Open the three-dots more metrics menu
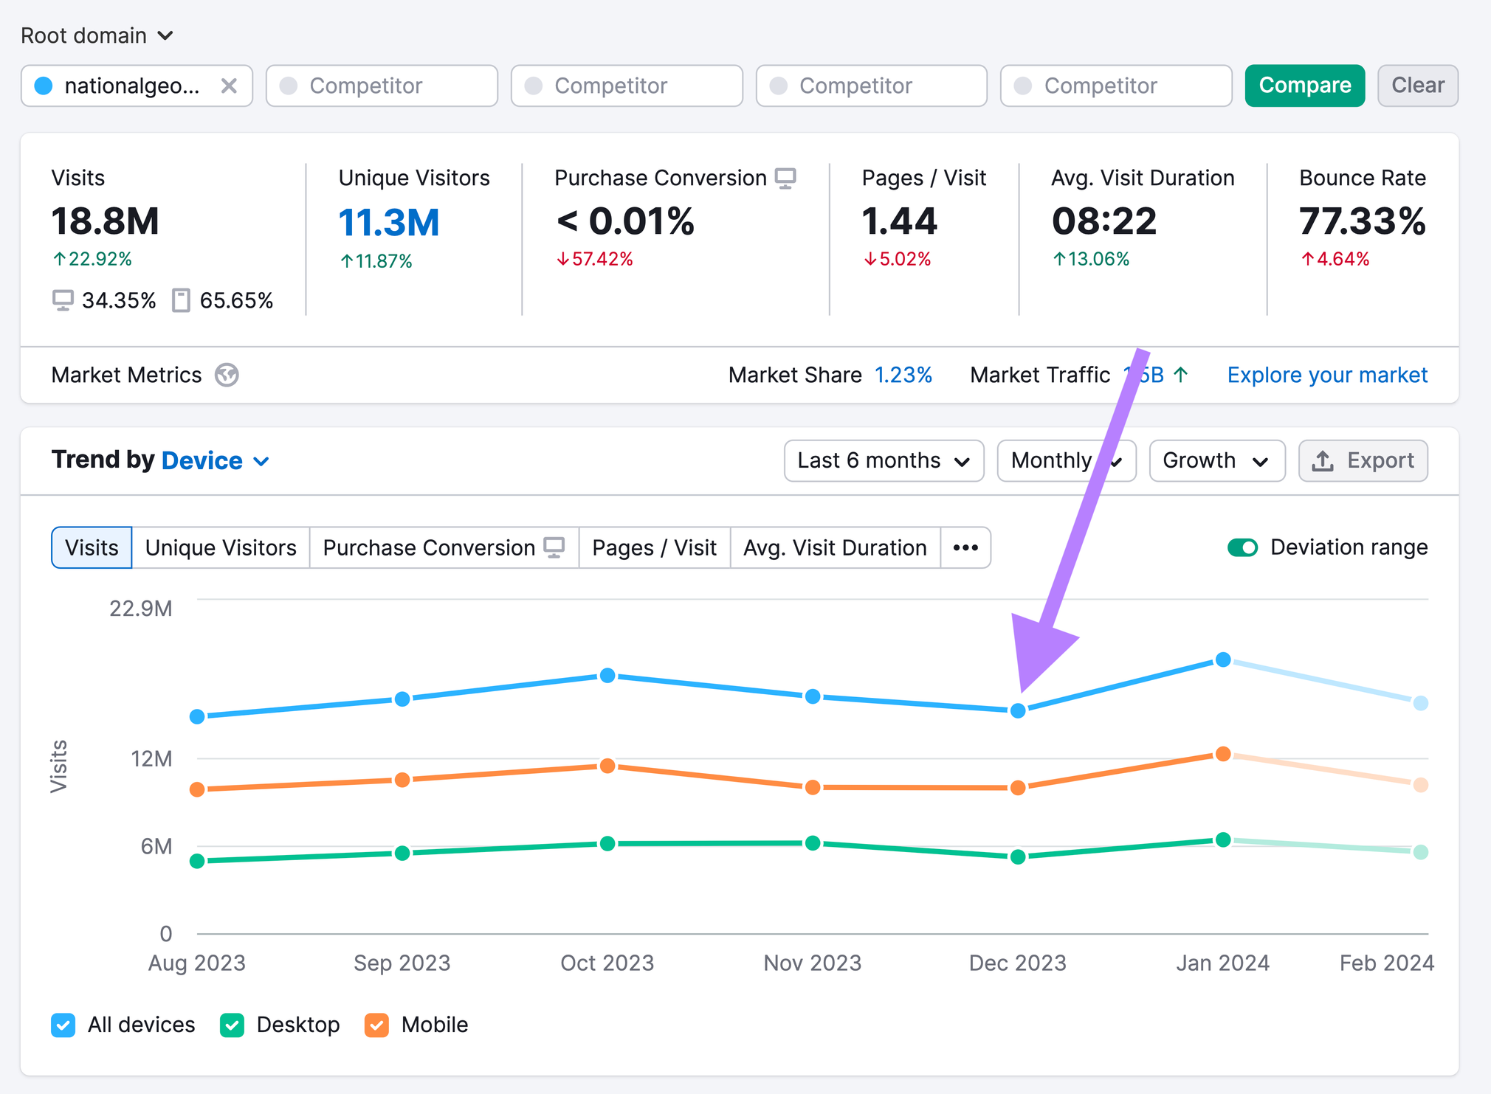This screenshot has width=1491, height=1094. click(965, 547)
